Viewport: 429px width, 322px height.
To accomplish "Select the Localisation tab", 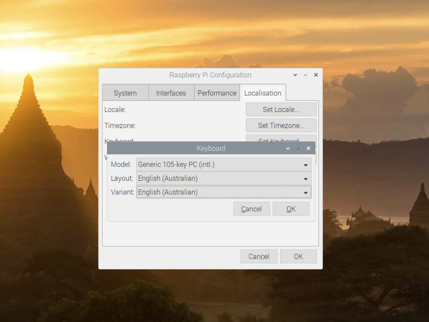I will coord(263,93).
